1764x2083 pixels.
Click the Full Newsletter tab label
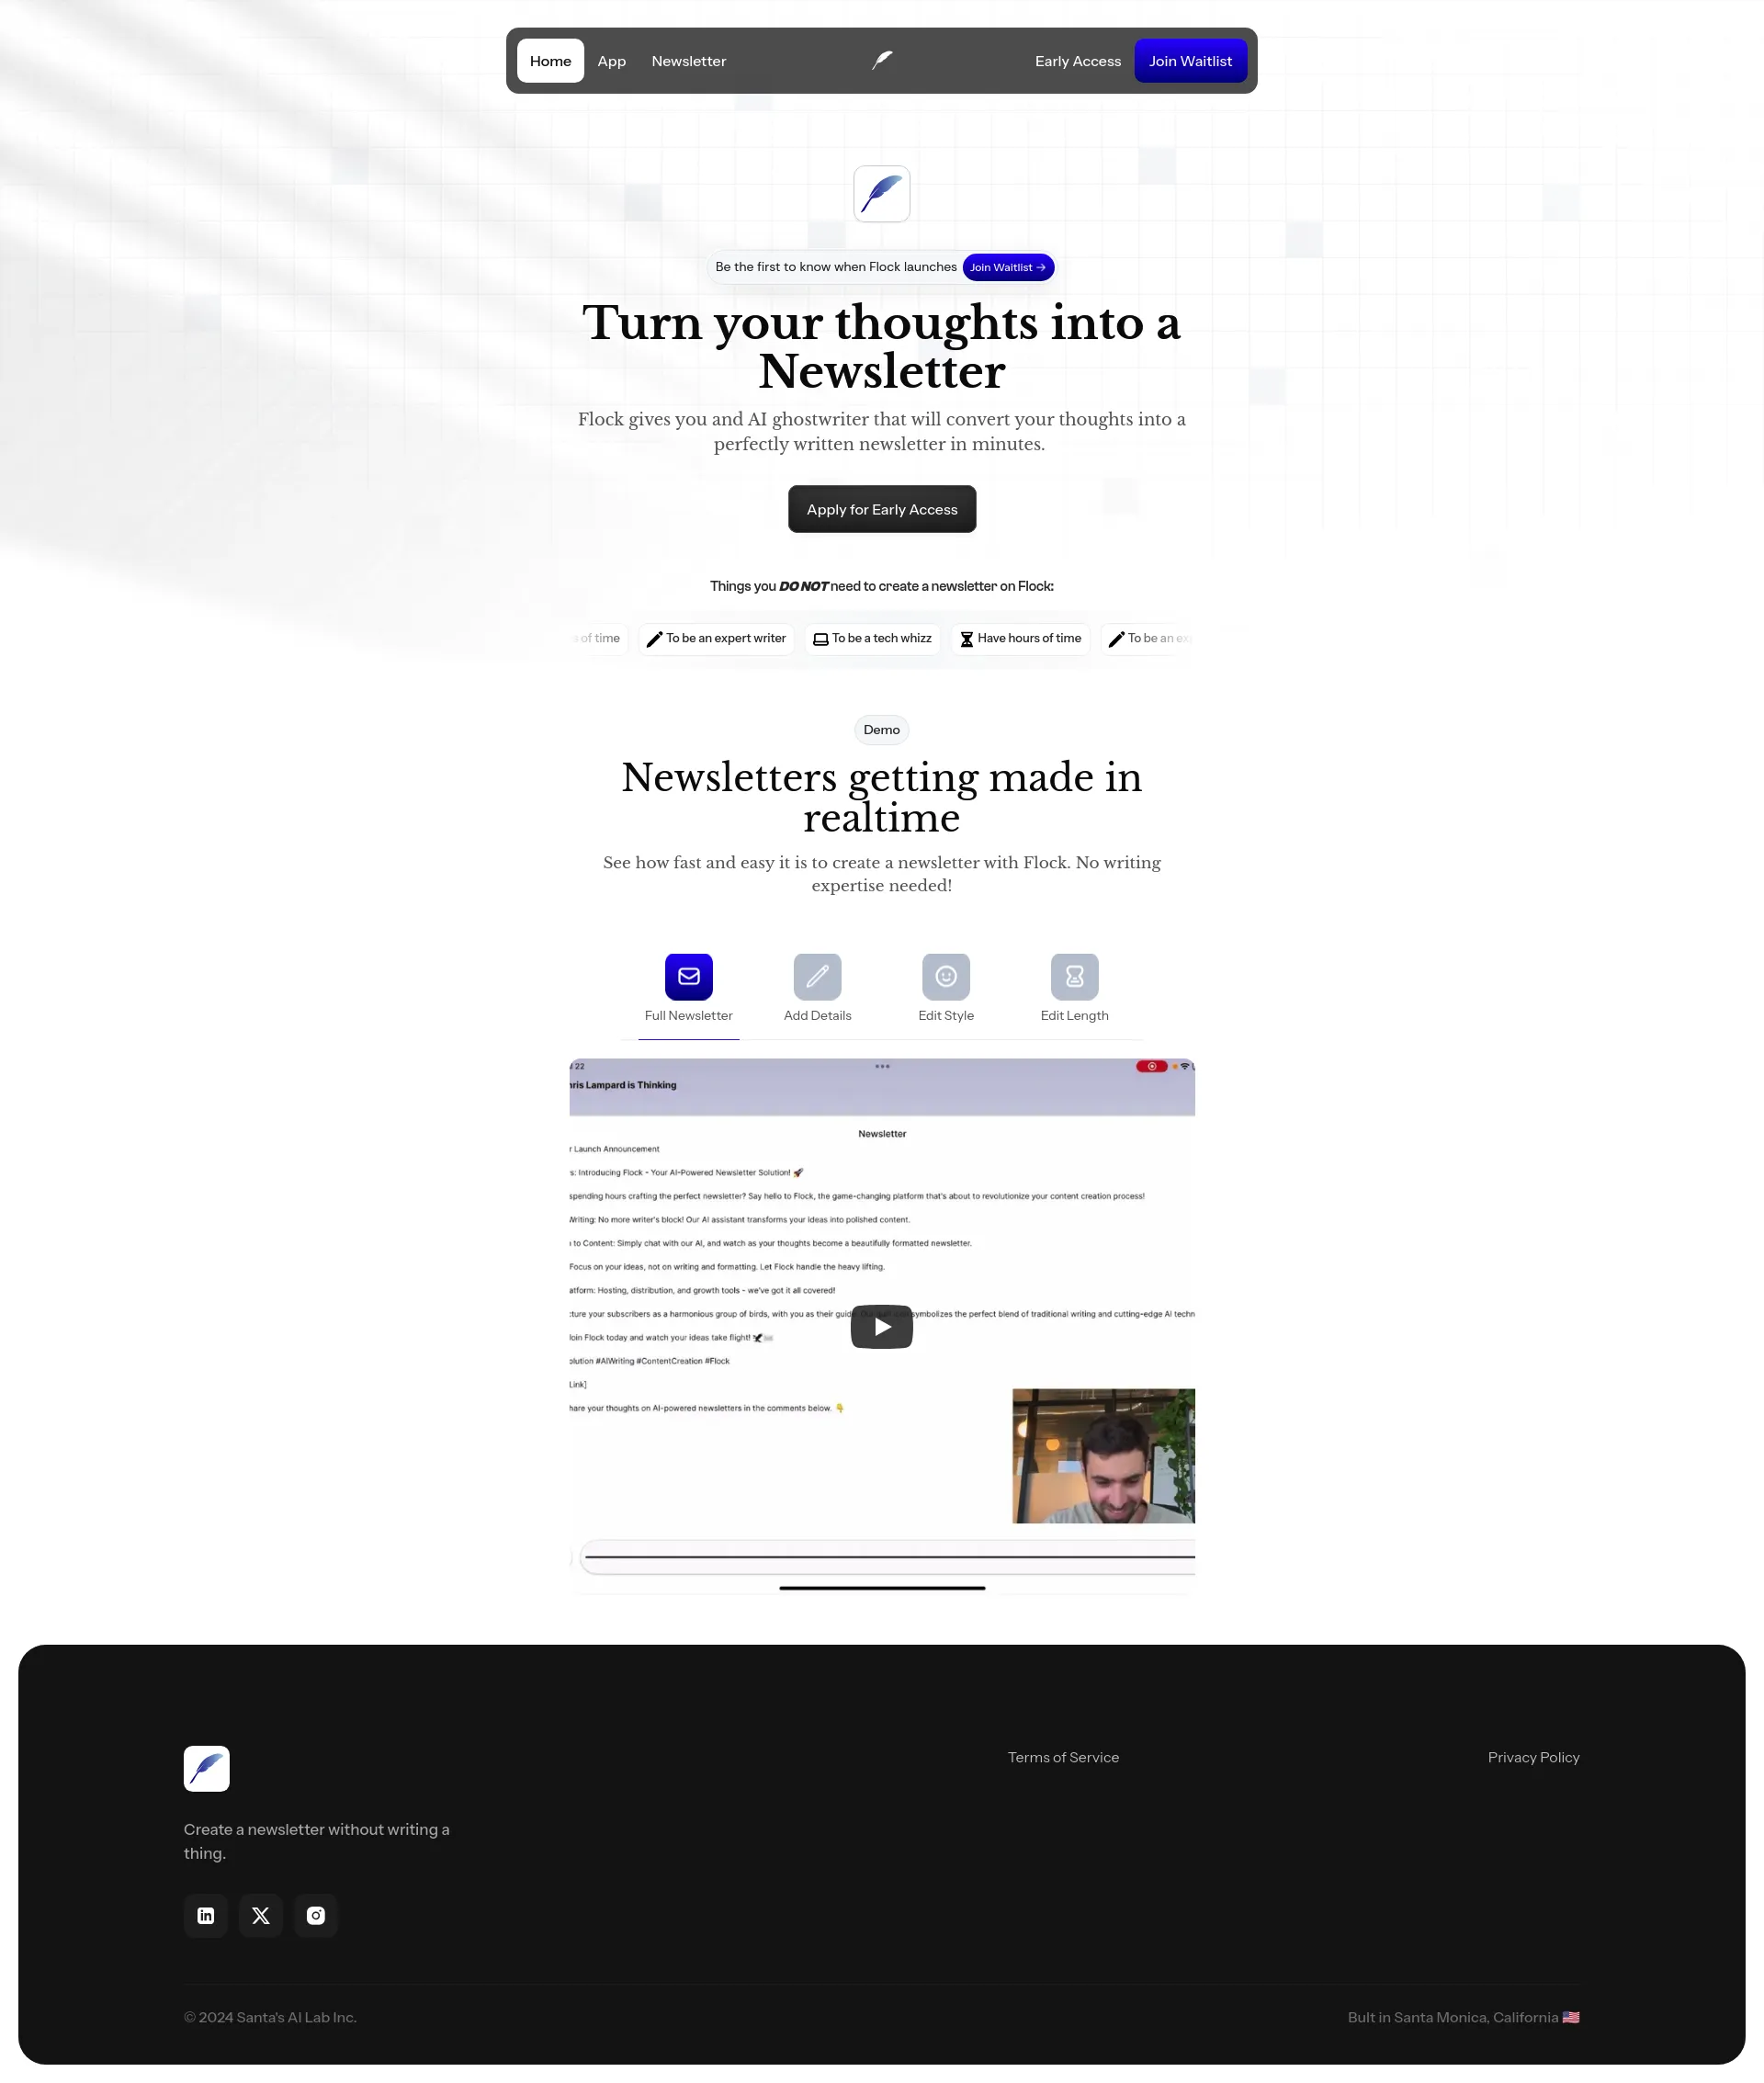coord(688,1017)
